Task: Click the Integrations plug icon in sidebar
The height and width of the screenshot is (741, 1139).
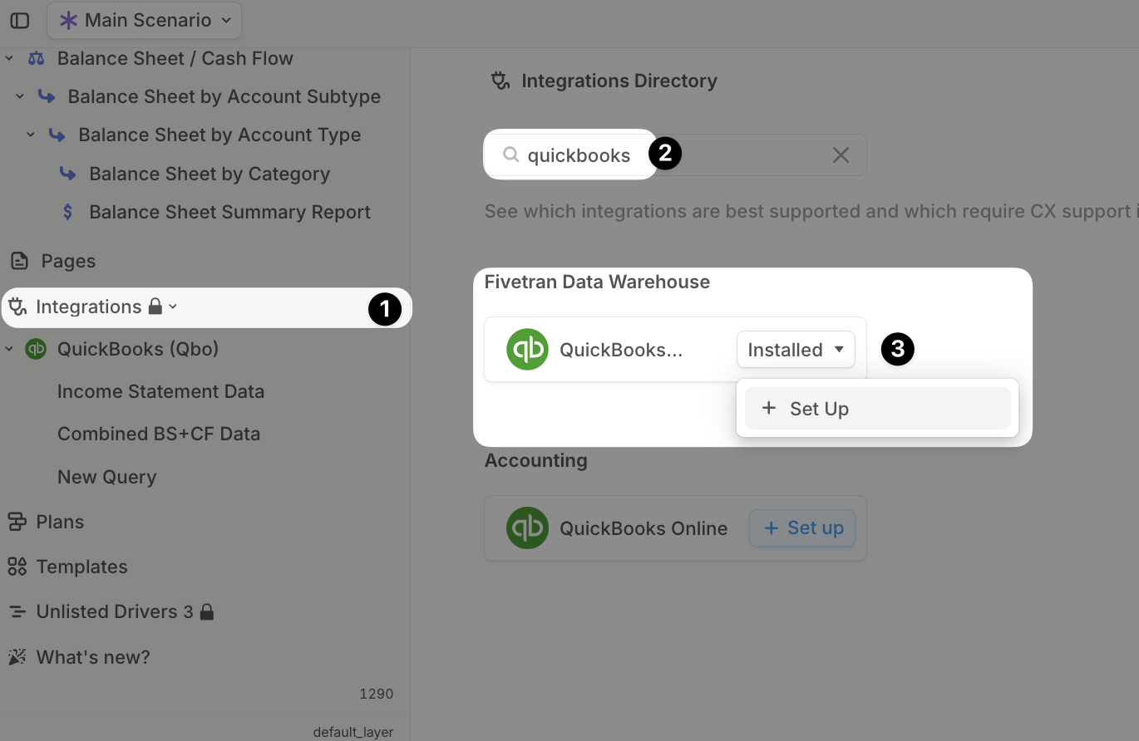Action: [17, 307]
